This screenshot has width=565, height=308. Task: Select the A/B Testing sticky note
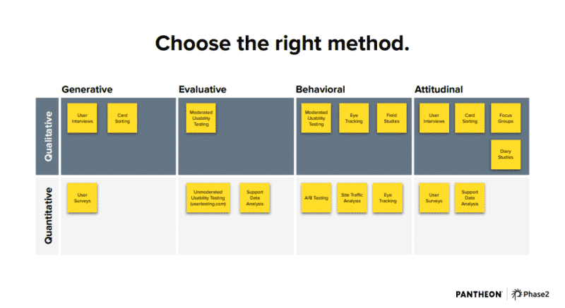point(316,198)
